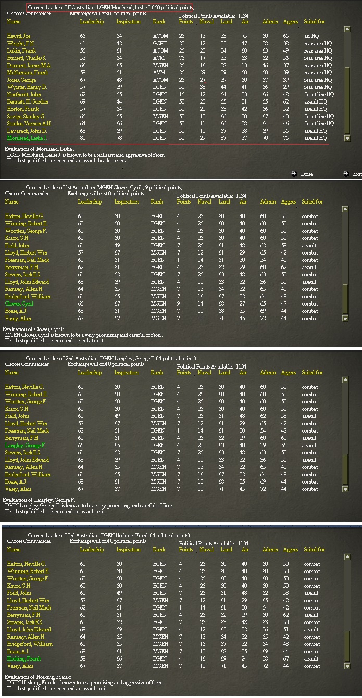Viewport: 362px width, 698px height.
Task: Click highlighted commander Langley, George F.
Action: (x=26, y=446)
